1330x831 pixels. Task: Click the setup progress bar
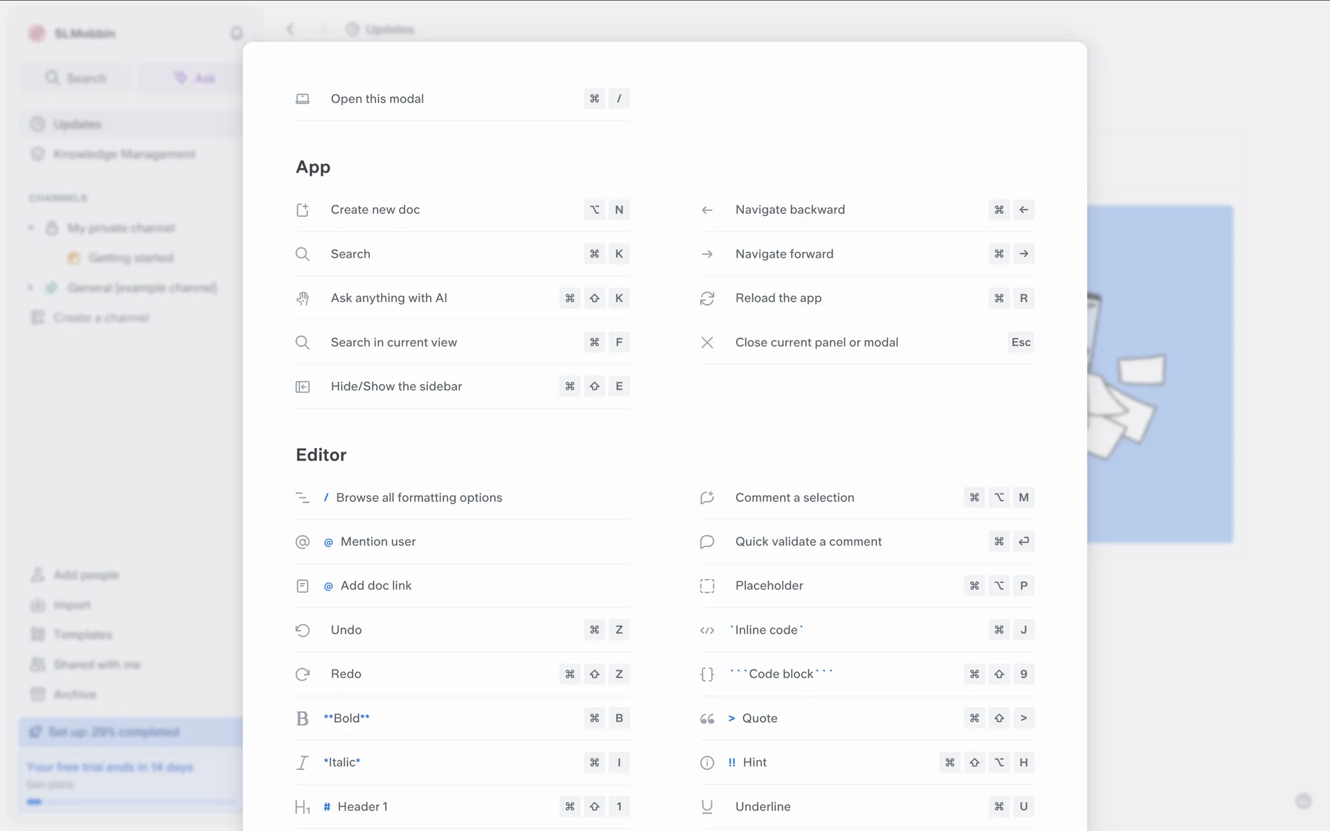pos(114,732)
